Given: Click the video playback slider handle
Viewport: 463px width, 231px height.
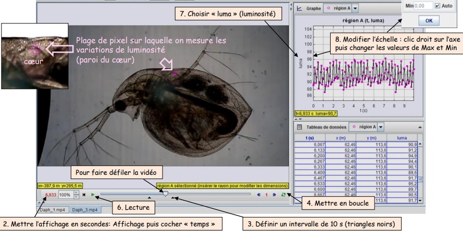Looking at the screenshot, I should tap(165, 194).
